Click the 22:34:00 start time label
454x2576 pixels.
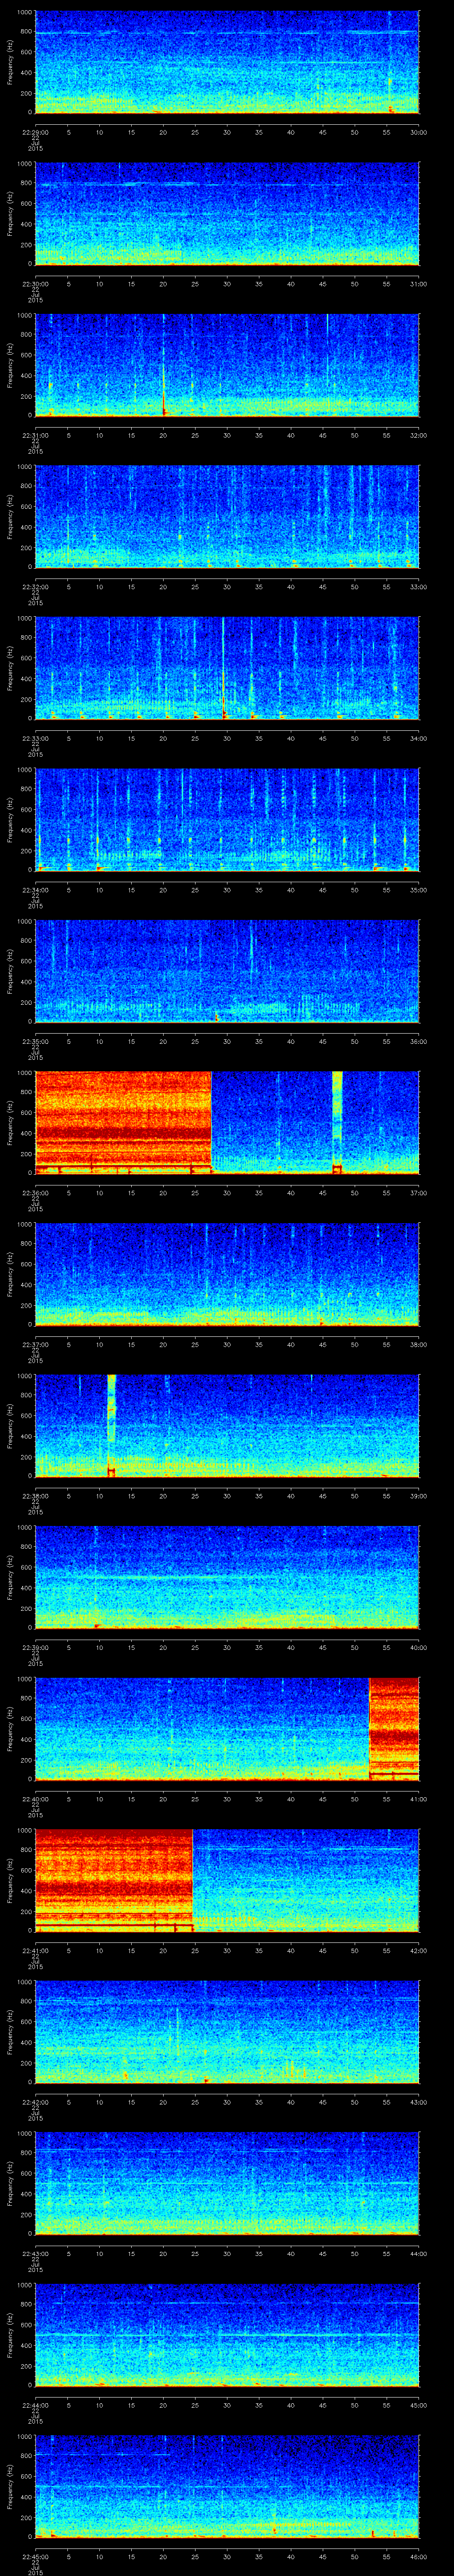(x=35, y=890)
